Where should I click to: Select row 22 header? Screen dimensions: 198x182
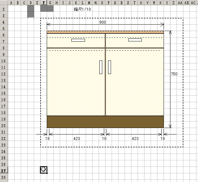click(4, 138)
